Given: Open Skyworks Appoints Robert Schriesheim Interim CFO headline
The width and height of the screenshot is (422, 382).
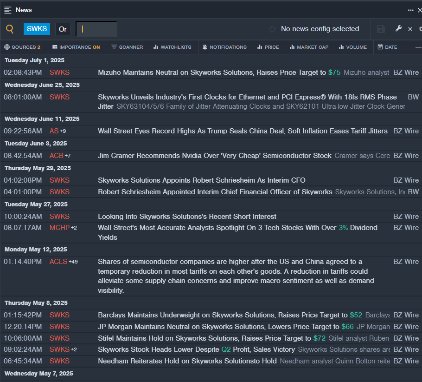Looking at the screenshot, I should [x=202, y=180].
